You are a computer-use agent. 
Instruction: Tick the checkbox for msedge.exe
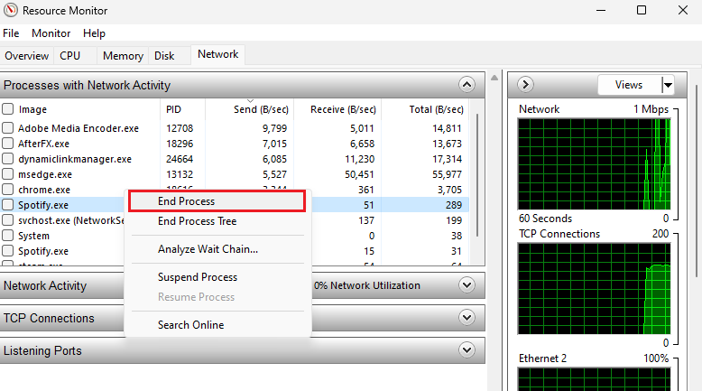point(8,174)
